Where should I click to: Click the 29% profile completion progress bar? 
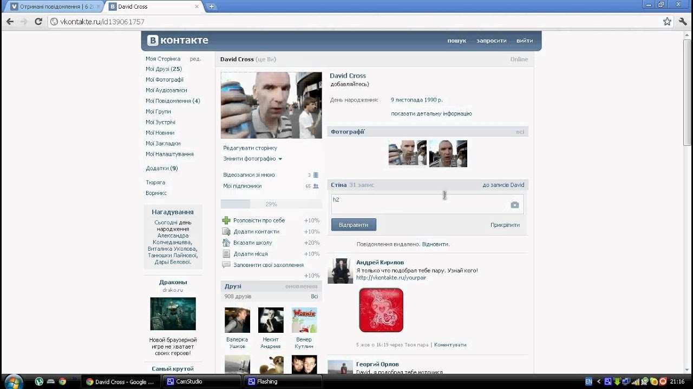pos(271,204)
